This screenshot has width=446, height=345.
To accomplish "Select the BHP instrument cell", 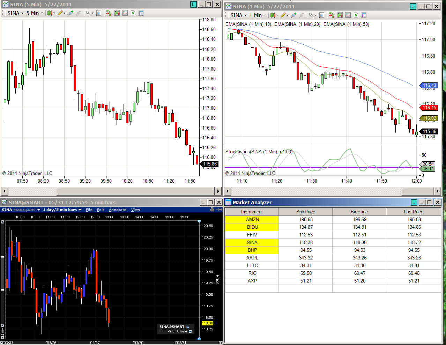I will pyautogui.click(x=252, y=250).
